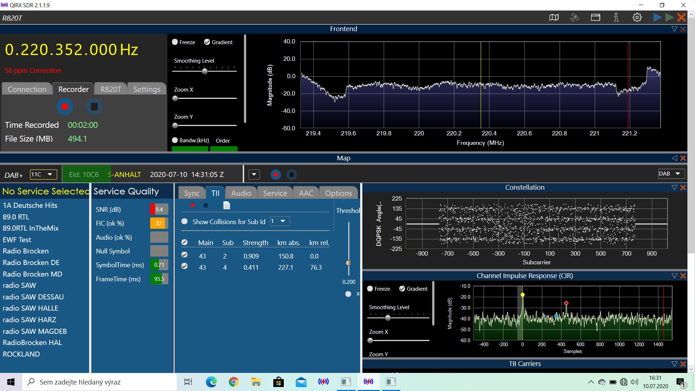Switch to the Audio tab
The image size is (695, 391).
[241, 193]
